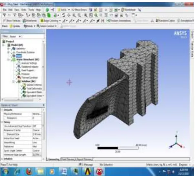Click the Update mesh button
This screenshot has width=195, height=176.
coord(15,26)
